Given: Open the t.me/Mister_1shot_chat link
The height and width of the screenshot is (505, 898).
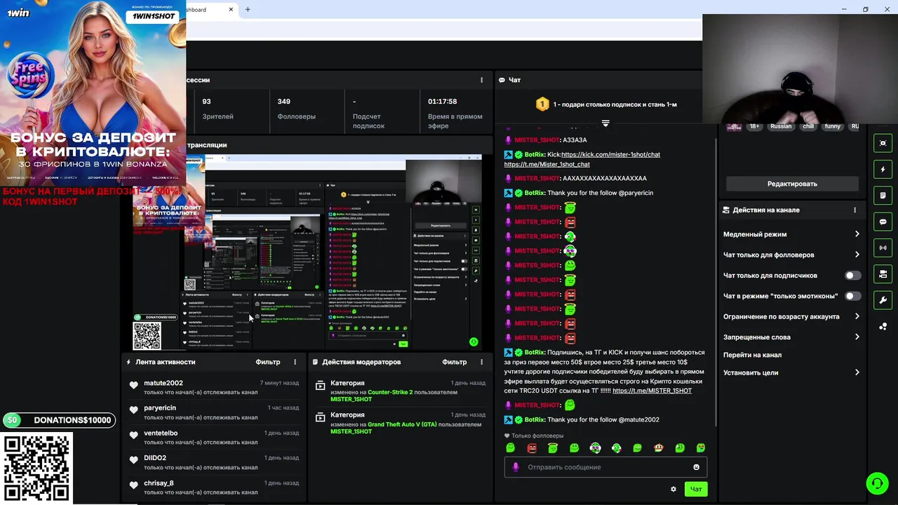Looking at the screenshot, I should click(547, 164).
